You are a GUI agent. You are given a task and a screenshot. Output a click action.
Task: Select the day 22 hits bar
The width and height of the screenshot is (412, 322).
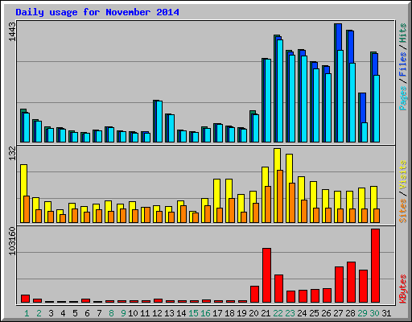pyautogui.click(x=274, y=89)
